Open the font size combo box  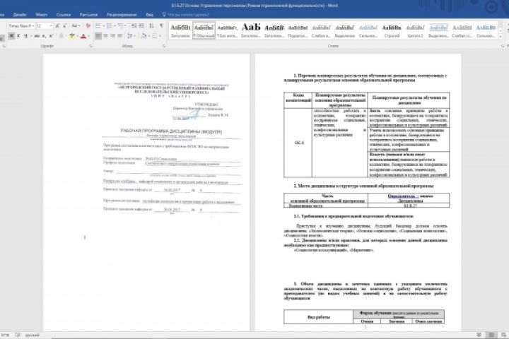pyautogui.click(x=45, y=25)
